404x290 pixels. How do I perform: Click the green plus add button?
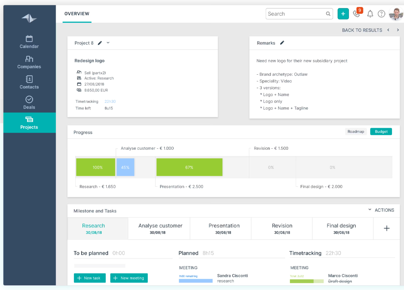(343, 14)
